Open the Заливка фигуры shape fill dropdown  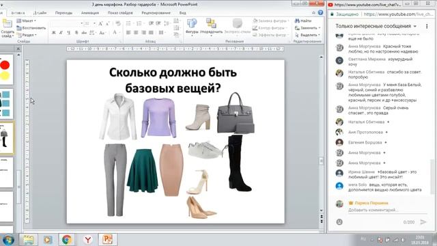[x=270, y=21]
